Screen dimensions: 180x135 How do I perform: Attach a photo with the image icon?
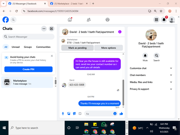point(69,113)
